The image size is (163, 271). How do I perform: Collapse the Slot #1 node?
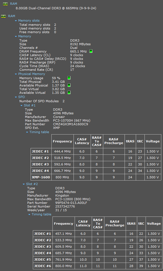pos(21,105)
